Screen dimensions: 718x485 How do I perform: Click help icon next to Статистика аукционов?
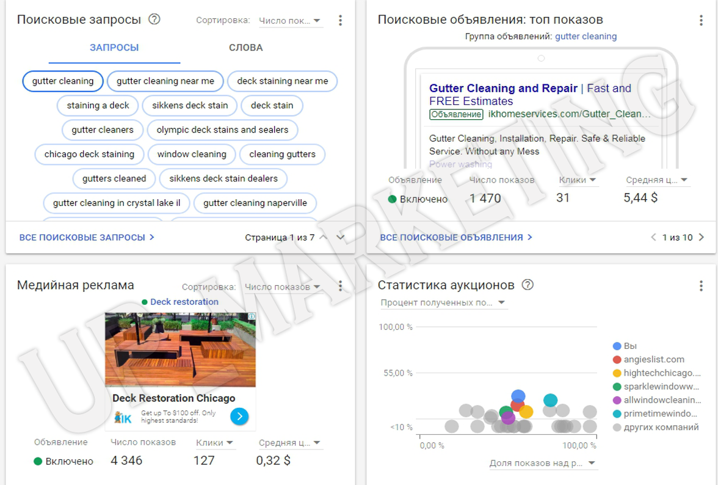point(528,285)
